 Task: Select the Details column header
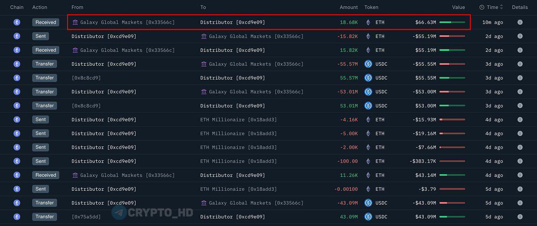point(520,7)
